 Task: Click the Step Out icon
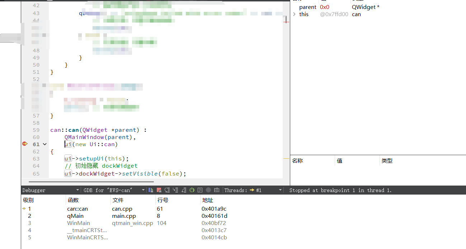(184, 190)
